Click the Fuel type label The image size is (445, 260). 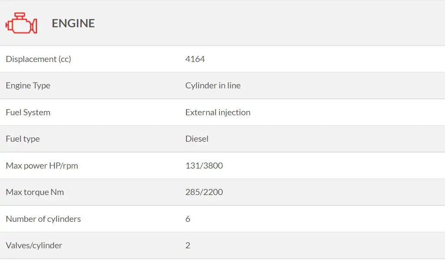pyautogui.click(x=23, y=139)
